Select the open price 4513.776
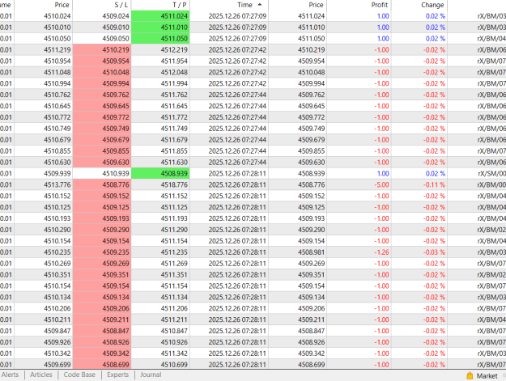Screen dimensions: 506x381 click(44, 184)
